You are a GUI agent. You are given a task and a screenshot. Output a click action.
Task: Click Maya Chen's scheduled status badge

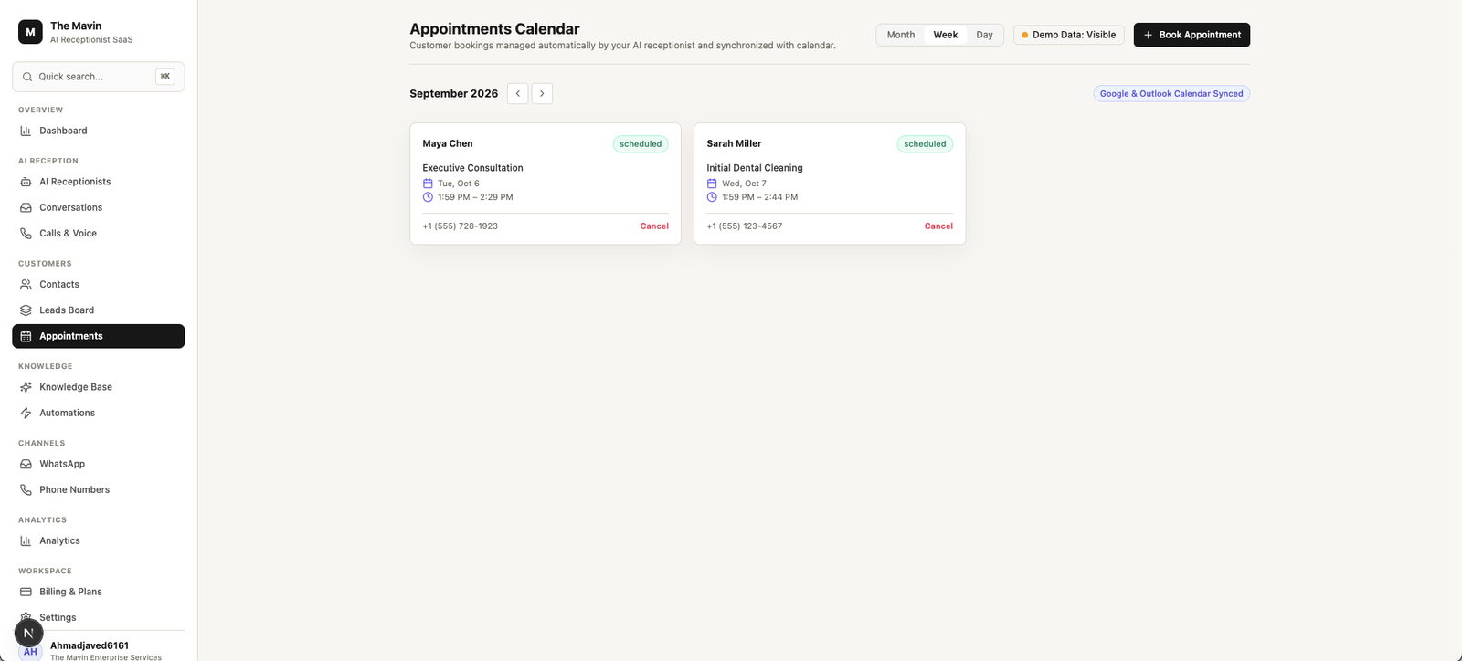click(641, 144)
